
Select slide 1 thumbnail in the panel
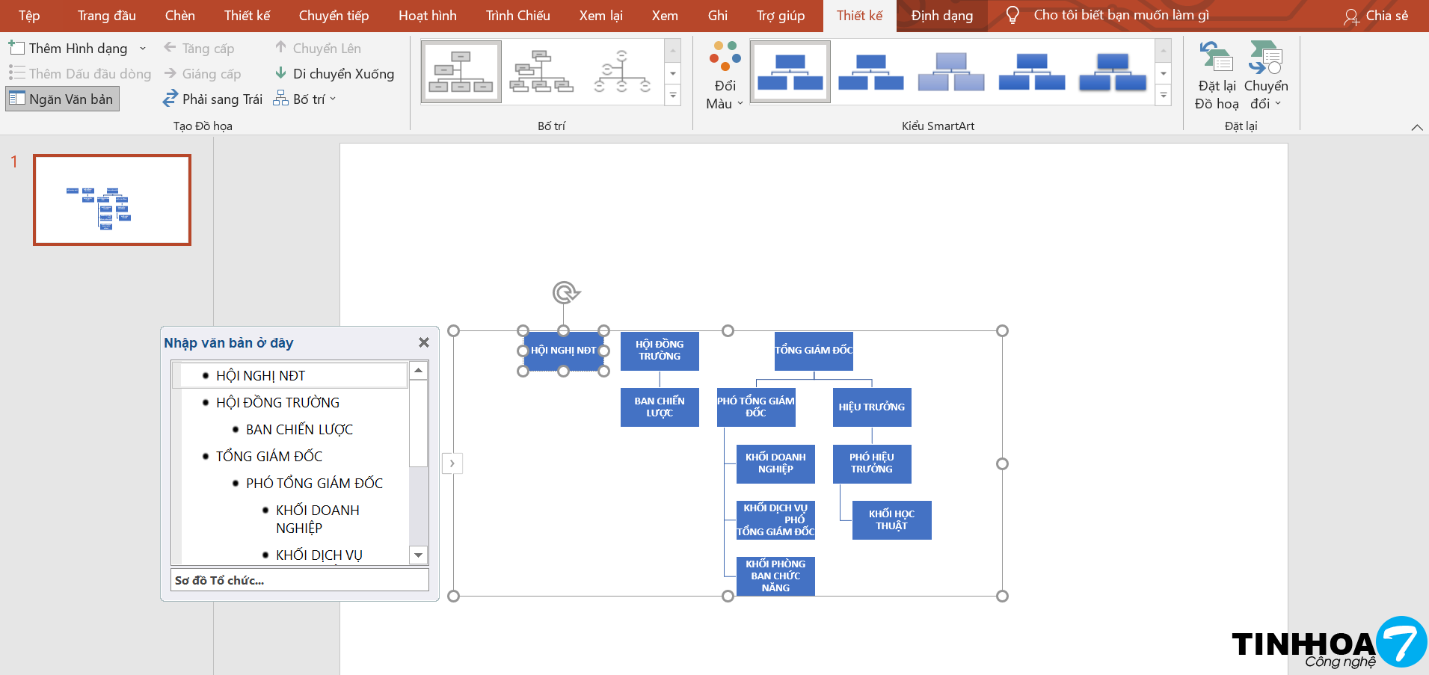(x=112, y=200)
